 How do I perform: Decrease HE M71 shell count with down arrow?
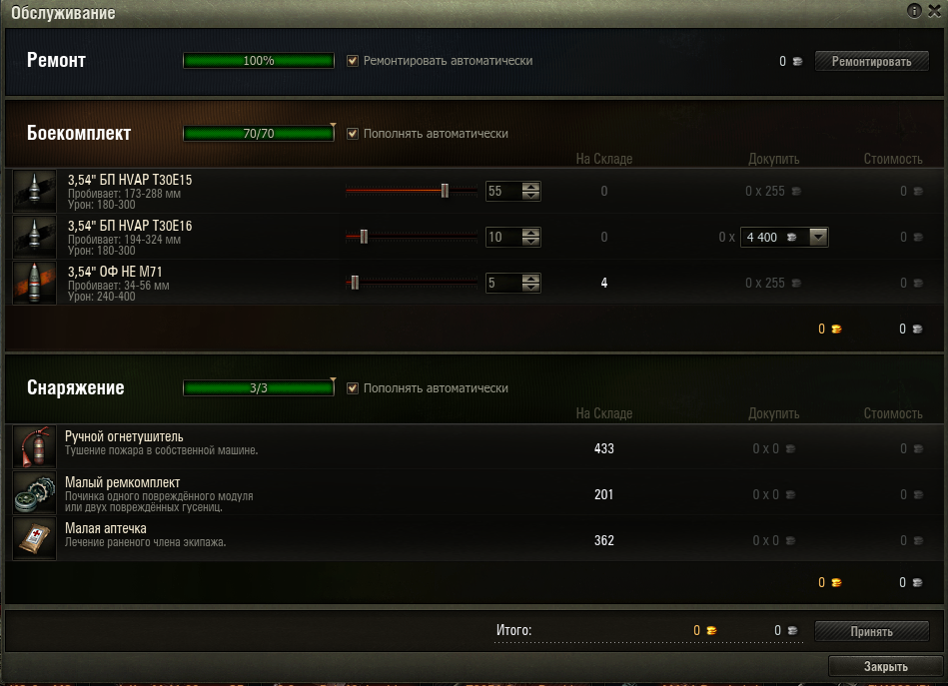point(530,288)
